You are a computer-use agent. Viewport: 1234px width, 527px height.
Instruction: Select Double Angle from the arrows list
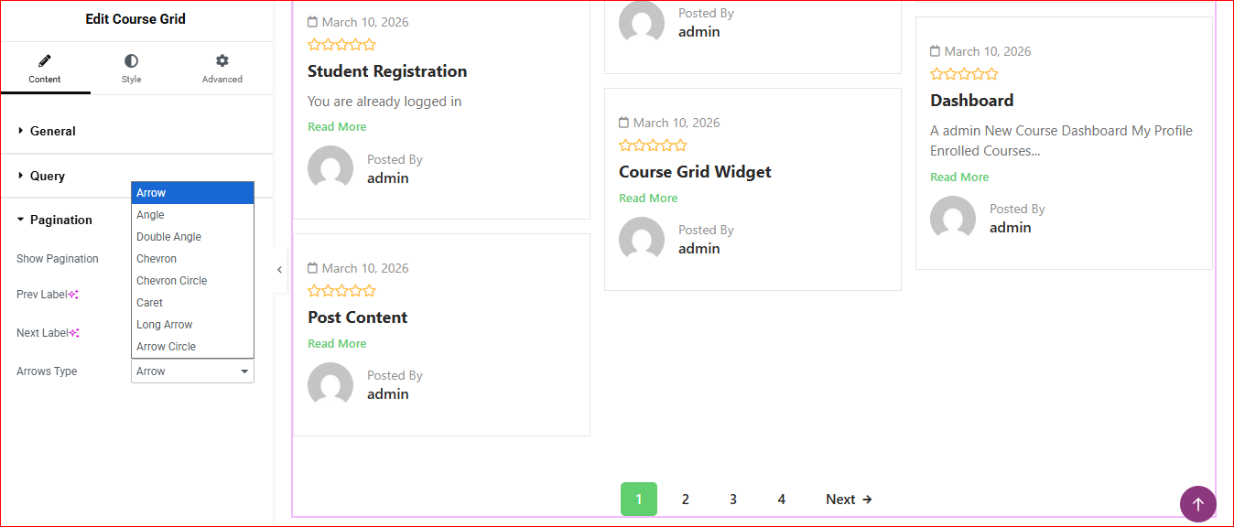[169, 237]
